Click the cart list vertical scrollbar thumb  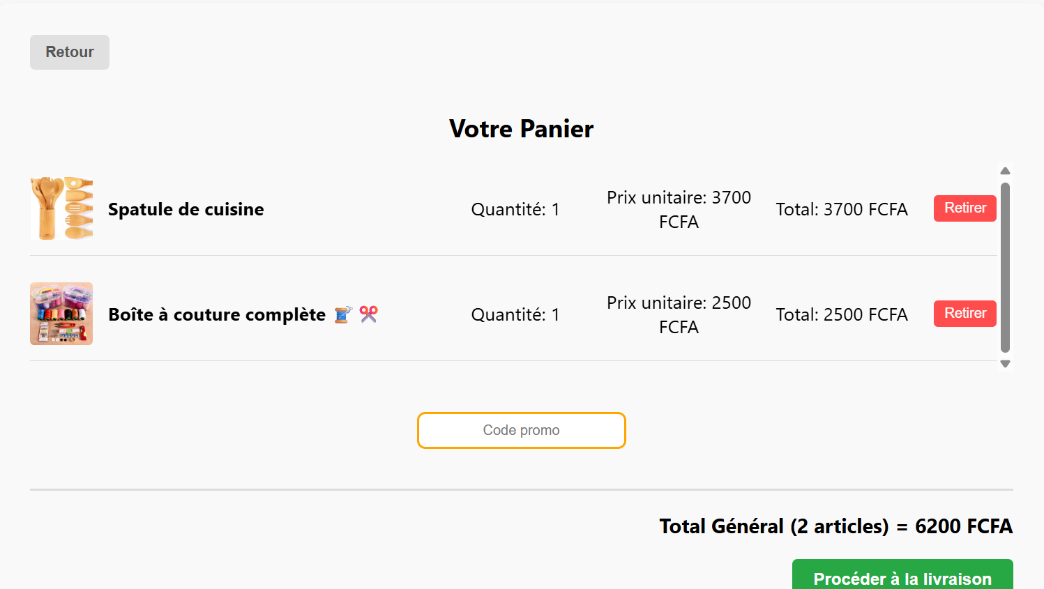(x=1005, y=268)
